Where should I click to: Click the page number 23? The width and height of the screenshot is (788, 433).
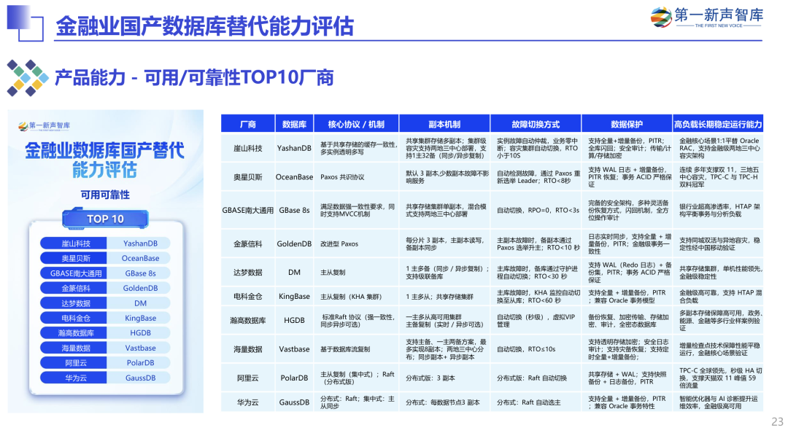pos(777,421)
